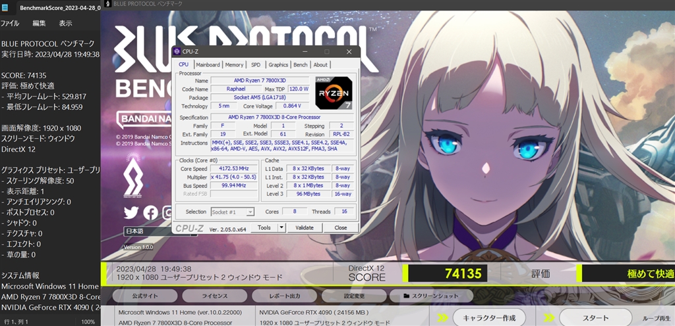Click the Notepad file icon in title bar

point(5,7)
